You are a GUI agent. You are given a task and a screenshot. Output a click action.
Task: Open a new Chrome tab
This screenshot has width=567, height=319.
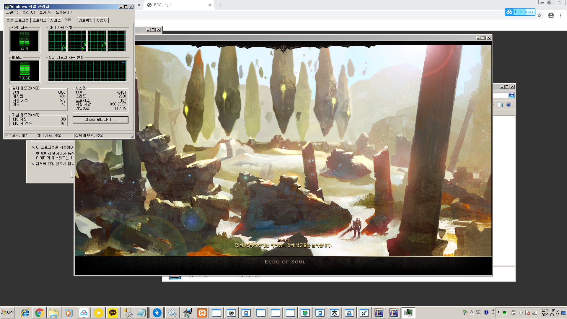click(221, 5)
